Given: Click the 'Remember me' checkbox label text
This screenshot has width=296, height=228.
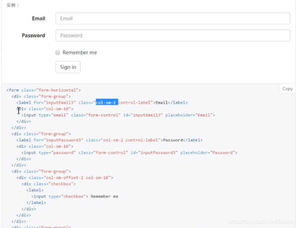Looking at the screenshot, I should pos(79,52).
